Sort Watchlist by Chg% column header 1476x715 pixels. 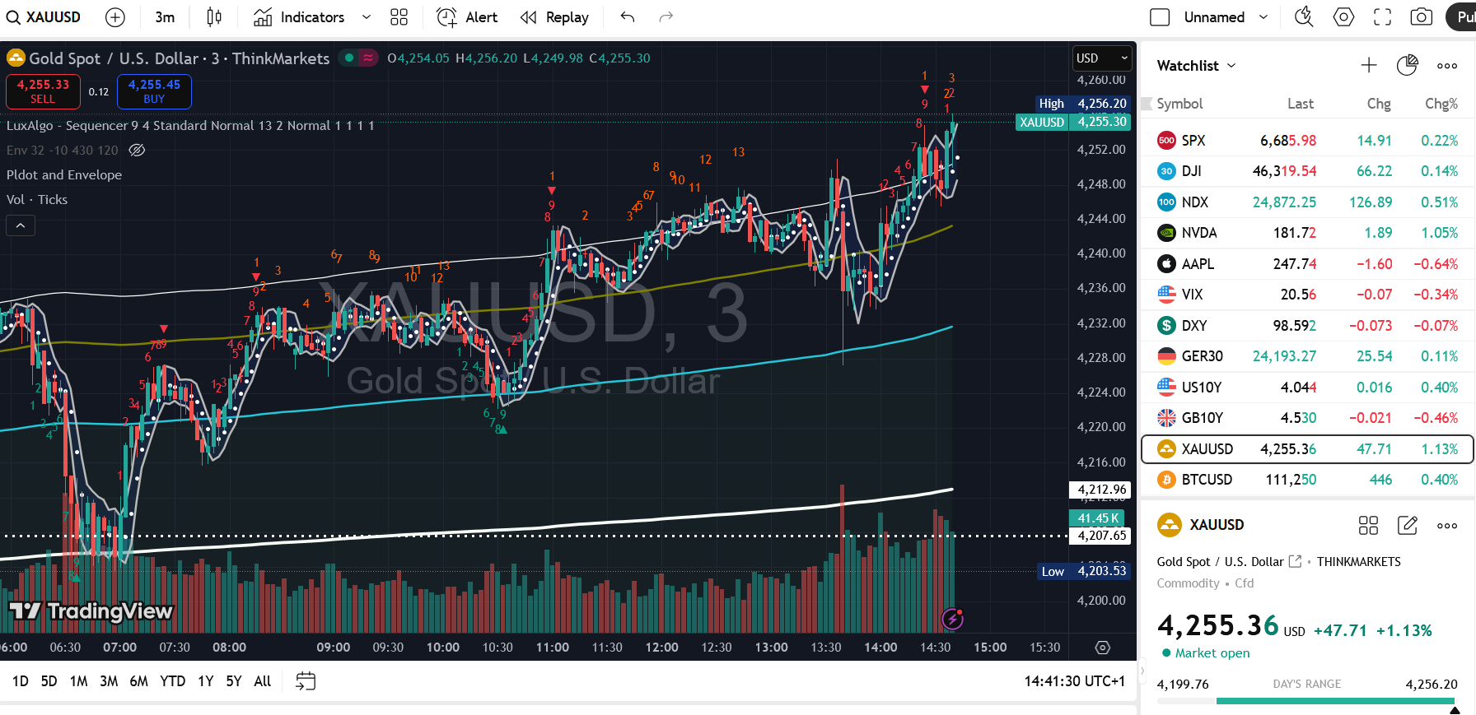[1441, 104]
